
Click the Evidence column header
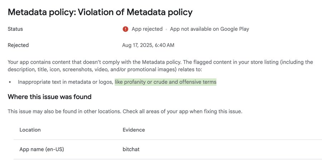(134, 130)
